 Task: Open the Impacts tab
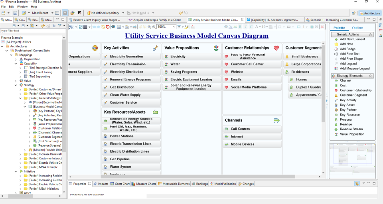(x=101, y=184)
